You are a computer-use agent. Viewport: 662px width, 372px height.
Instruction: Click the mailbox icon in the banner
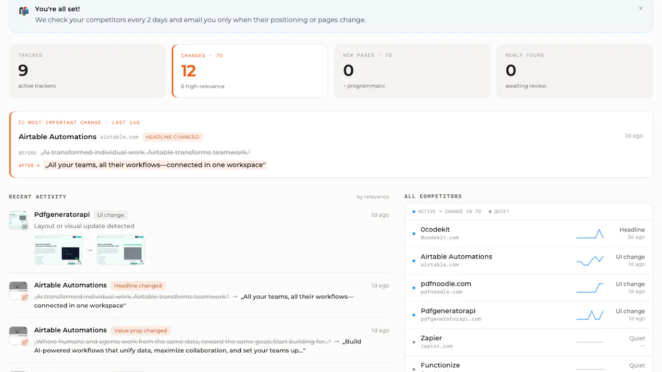coord(24,11)
